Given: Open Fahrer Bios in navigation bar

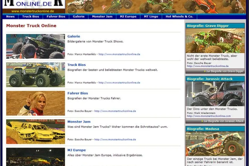Looking at the screenshot, I should tap(56, 17).
